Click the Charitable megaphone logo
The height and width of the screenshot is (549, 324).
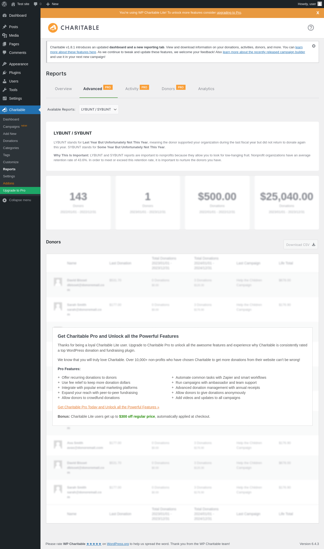click(x=53, y=28)
